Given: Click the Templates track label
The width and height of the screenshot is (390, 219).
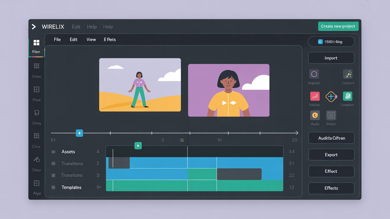Looking at the screenshot, I should pos(71,187).
